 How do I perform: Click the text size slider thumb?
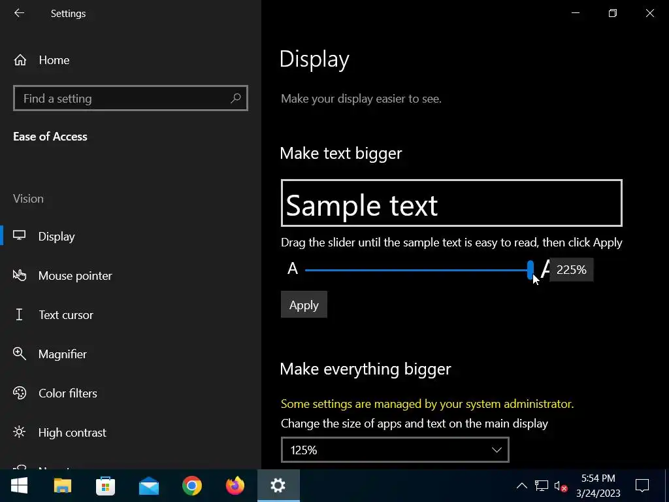[530, 270]
